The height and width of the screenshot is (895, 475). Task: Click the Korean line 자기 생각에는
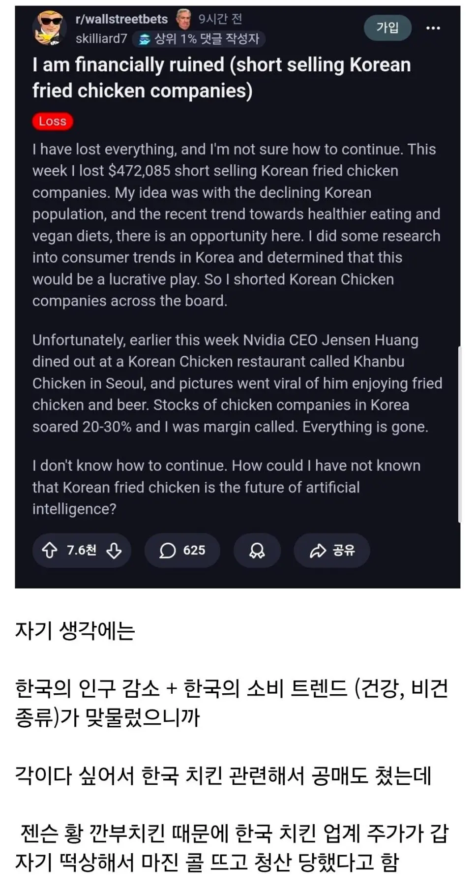75,631
